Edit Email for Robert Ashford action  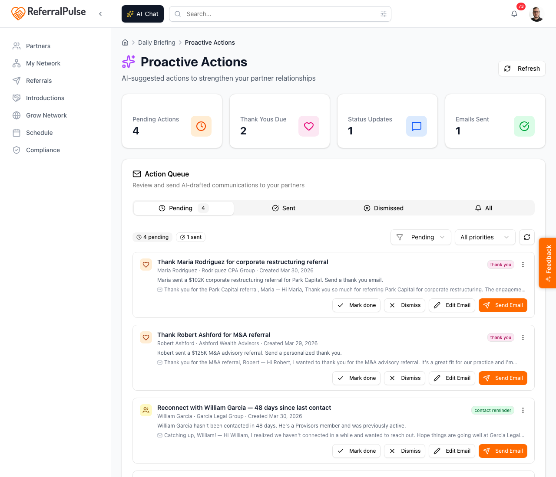[452, 378]
